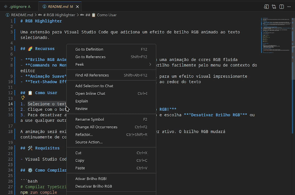The height and width of the screenshot is (195, 295).
Task: Open the Refactor... menu entry
Action: (111, 134)
